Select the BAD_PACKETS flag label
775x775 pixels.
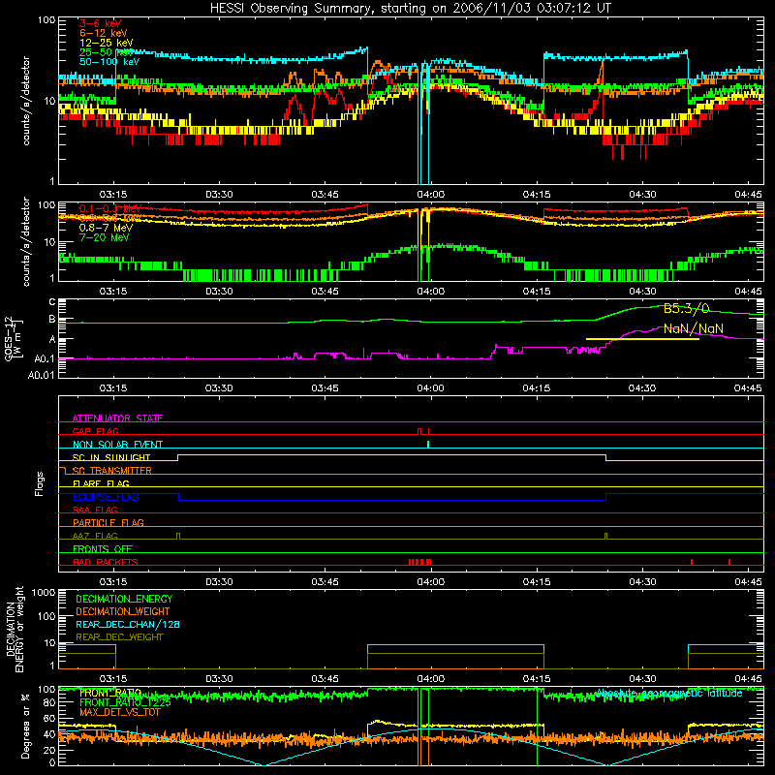(x=106, y=562)
